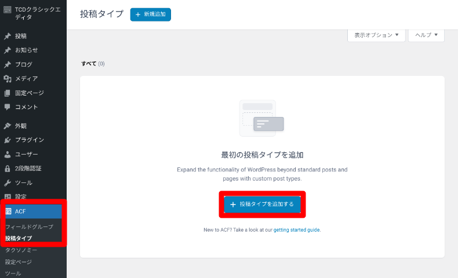Open ACF タクソノミー submenu
The image size is (458, 278).
tap(21, 250)
